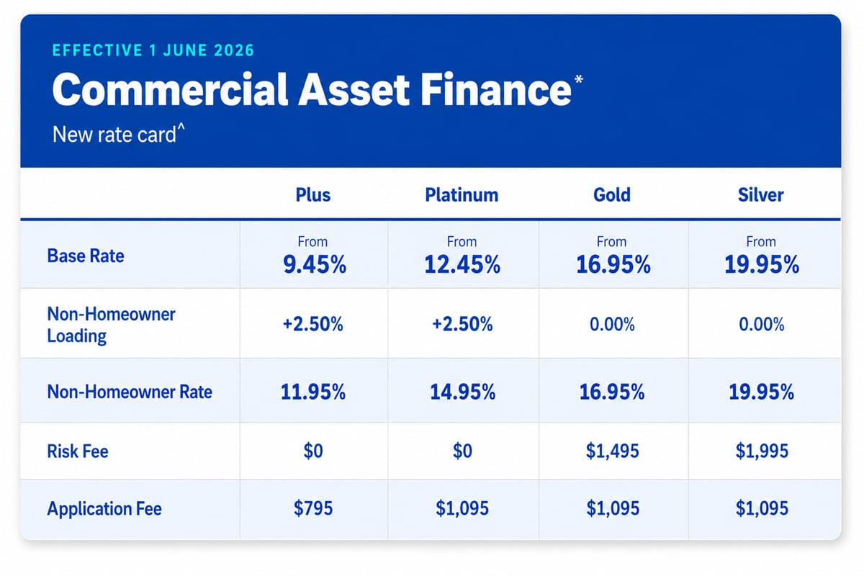The width and height of the screenshot is (864, 576).
Task: Click the Non-Homeowner Loading row label
Action: (x=111, y=325)
